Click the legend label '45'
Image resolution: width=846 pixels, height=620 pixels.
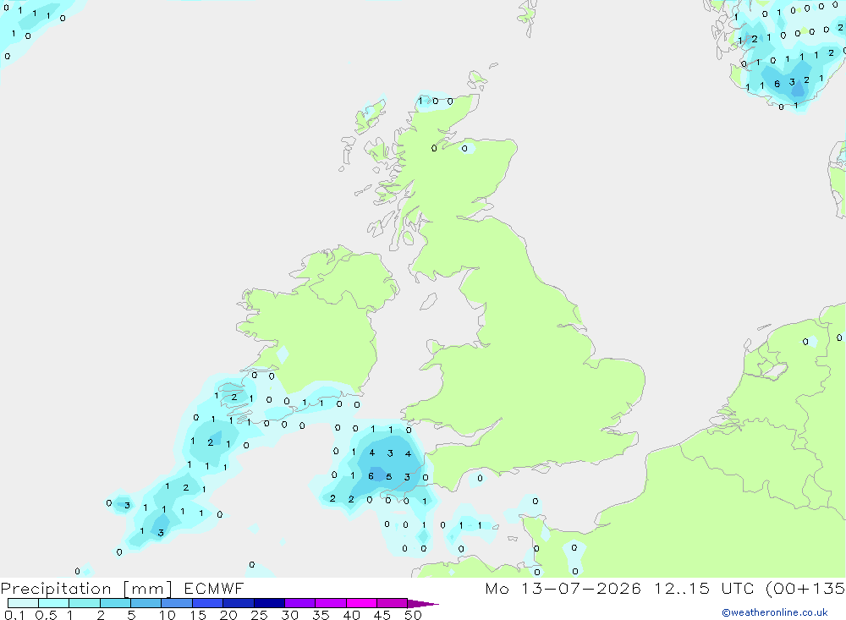click(x=382, y=615)
